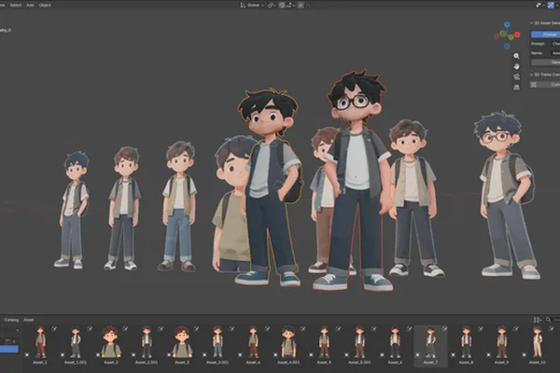Toggle the checkbox beside Asset_3 thumbnail
The width and height of the screenshot is (560, 373).
click(169, 354)
